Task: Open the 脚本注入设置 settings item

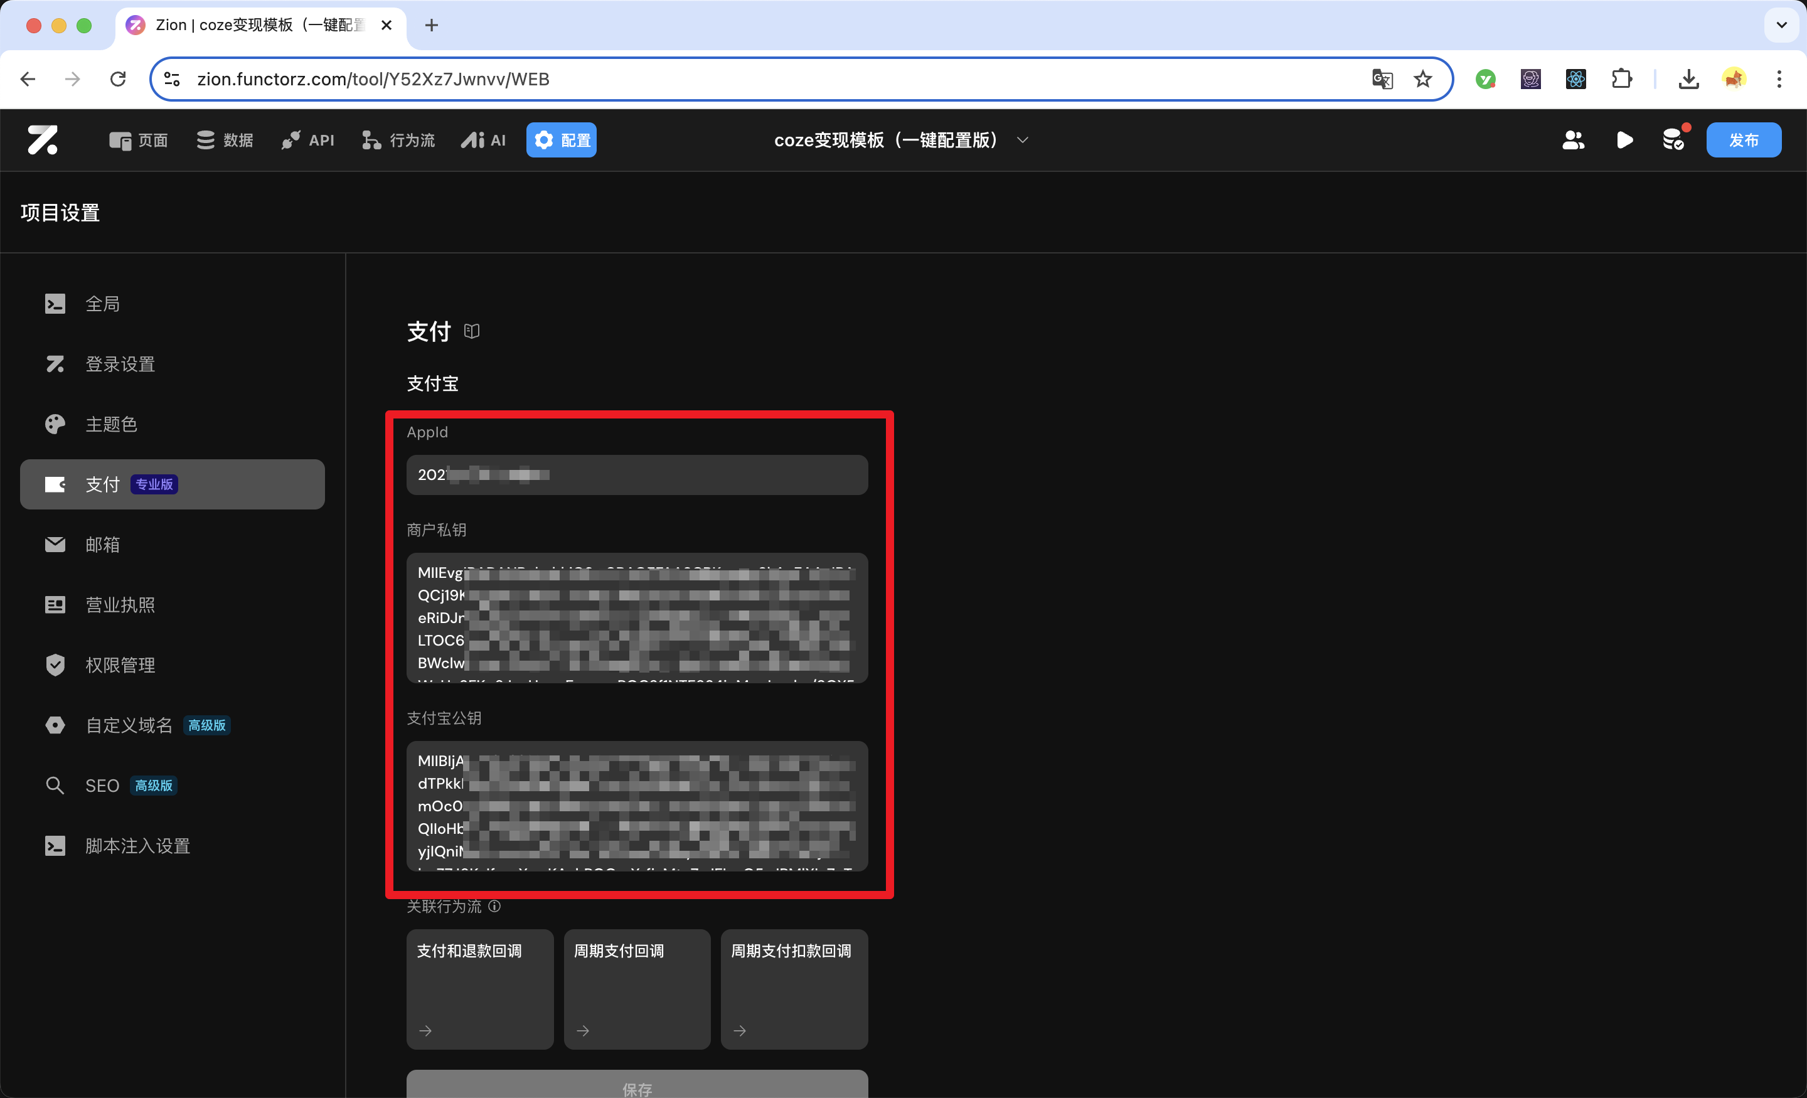Action: [x=173, y=846]
